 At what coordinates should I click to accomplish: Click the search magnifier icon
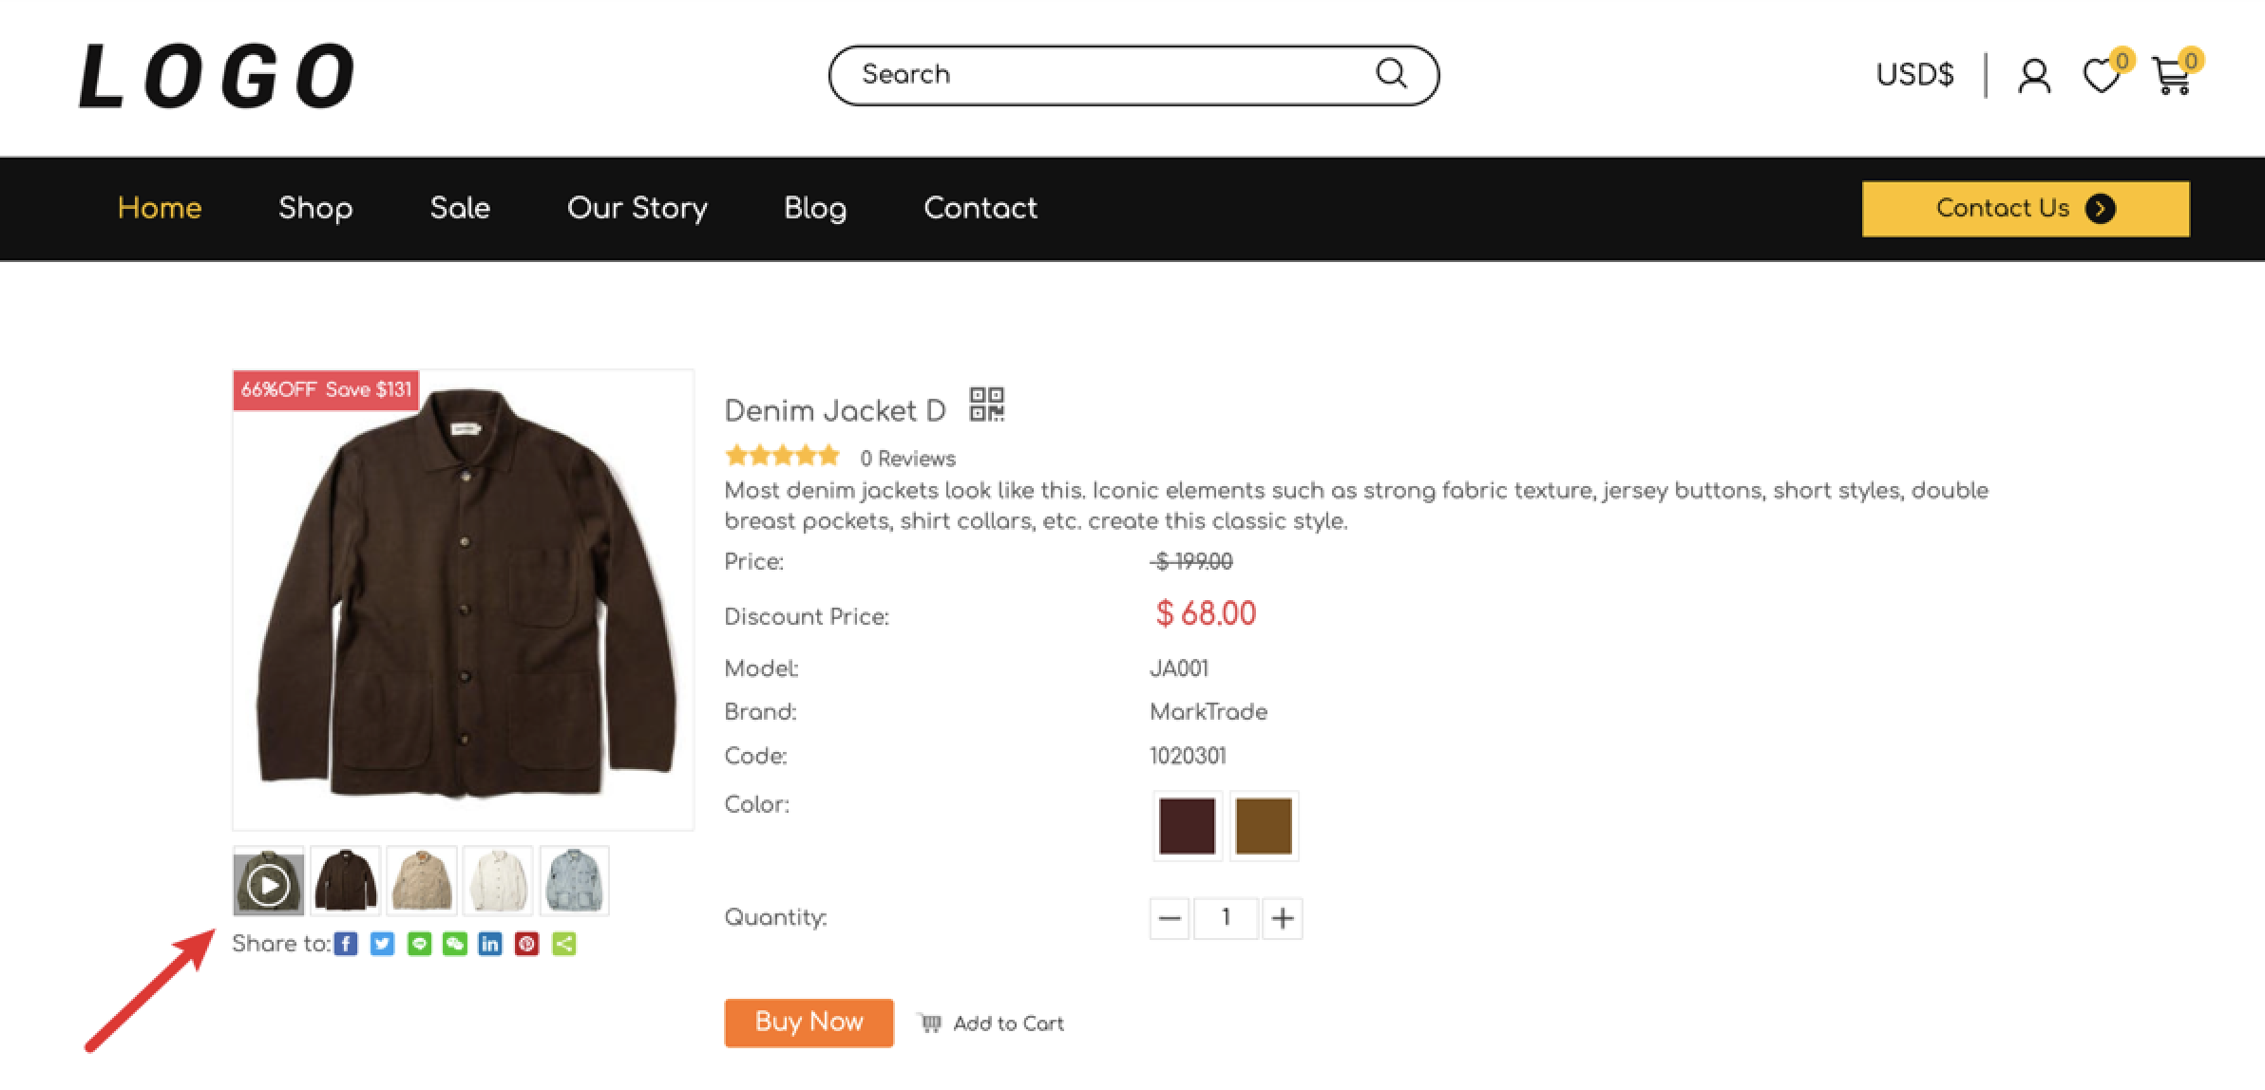[1391, 74]
